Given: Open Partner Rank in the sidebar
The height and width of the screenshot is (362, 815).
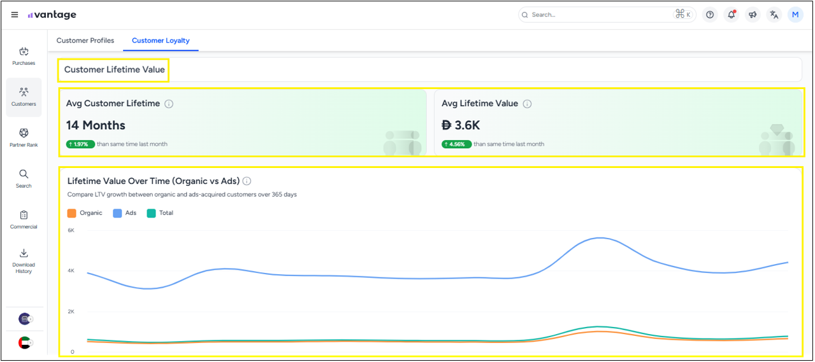Looking at the screenshot, I should [x=24, y=137].
